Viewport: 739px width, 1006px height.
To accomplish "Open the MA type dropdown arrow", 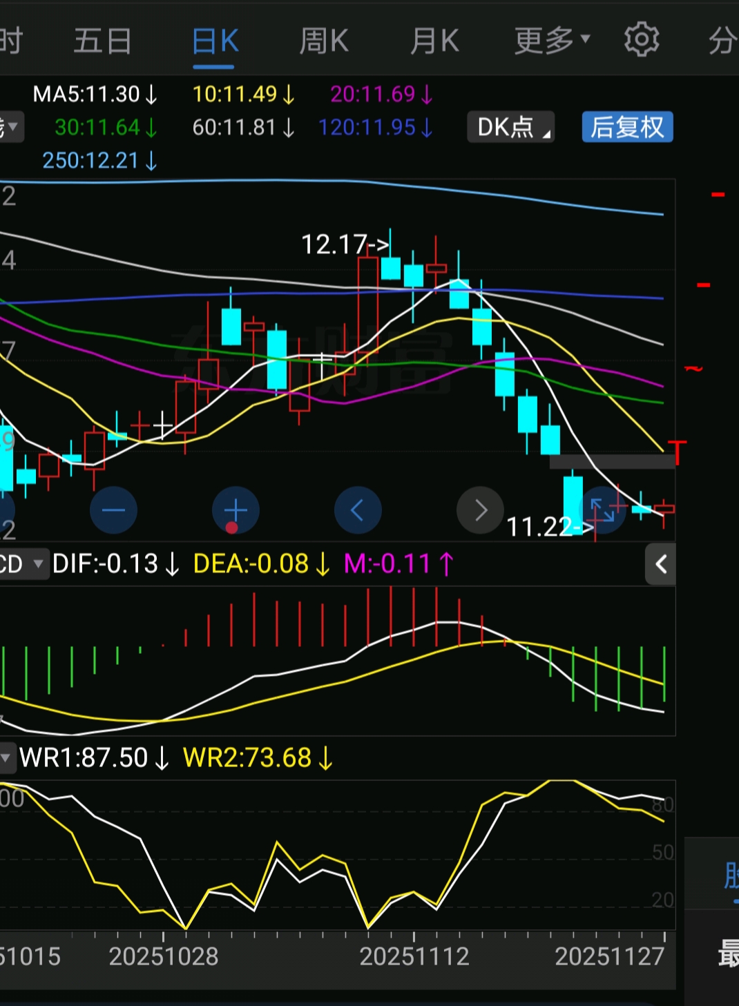I will point(11,127).
